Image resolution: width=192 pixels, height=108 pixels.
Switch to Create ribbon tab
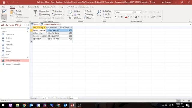click(x=21, y=7)
